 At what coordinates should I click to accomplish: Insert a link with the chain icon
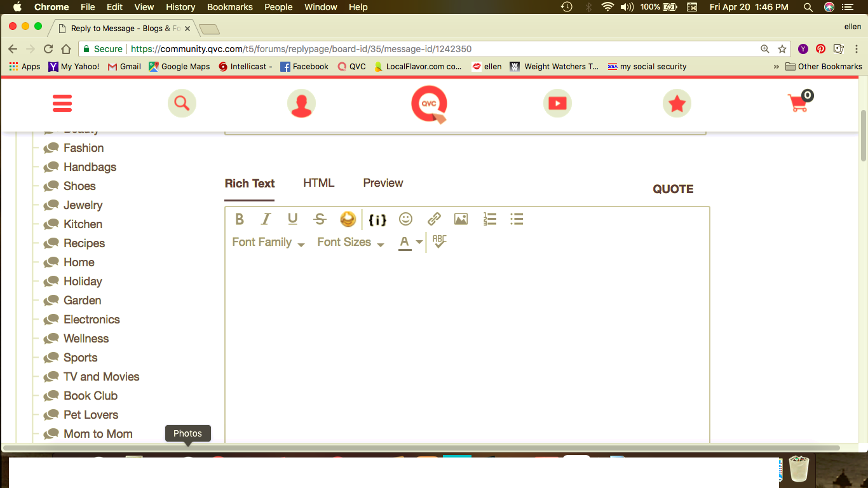[434, 219]
